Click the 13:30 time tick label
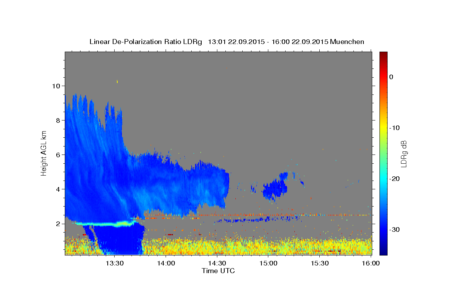Viewport: 460px width, 306px height. pyautogui.click(x=115, y=264)
